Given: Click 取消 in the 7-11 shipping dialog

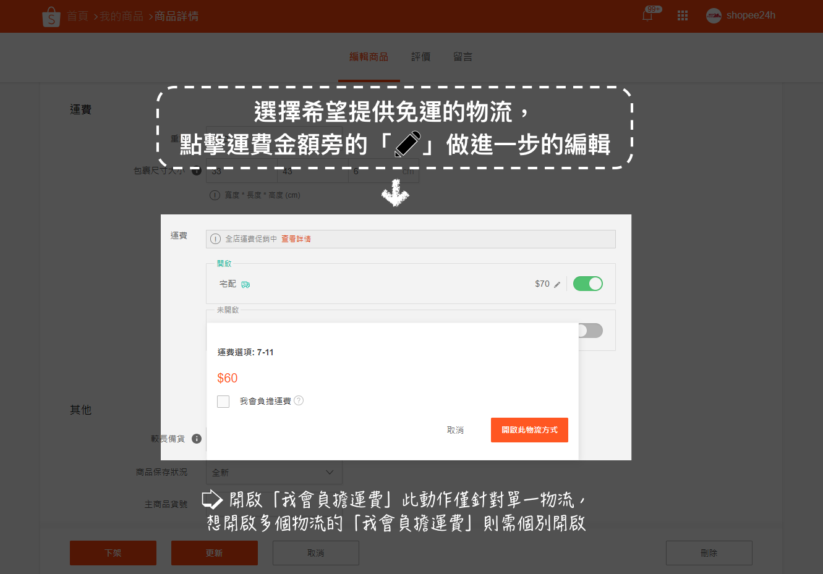Looking at the screenshot, I should click(x=455, y=430).
